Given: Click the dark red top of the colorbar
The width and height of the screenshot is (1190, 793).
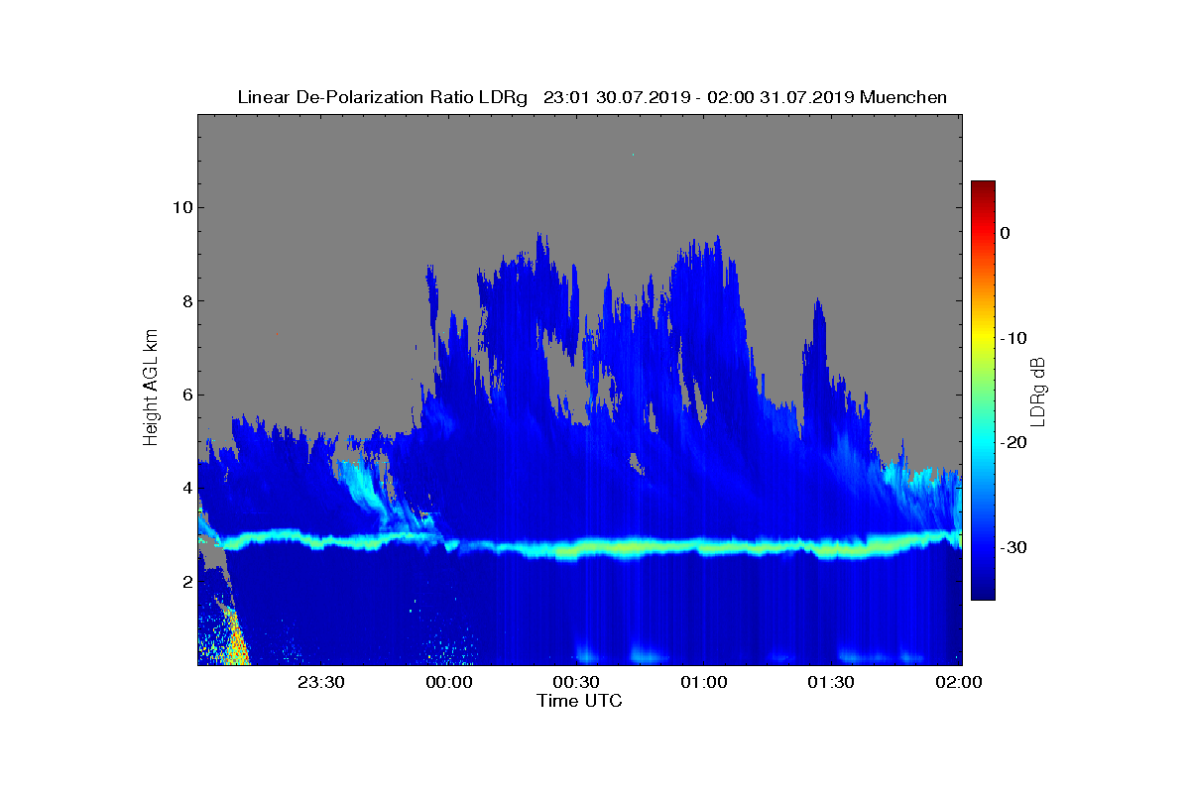Looking at the screenshot, I should click(983, 186).
